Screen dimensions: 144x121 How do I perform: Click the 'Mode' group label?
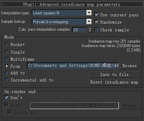pyautogui.click(x=9, y=37)
